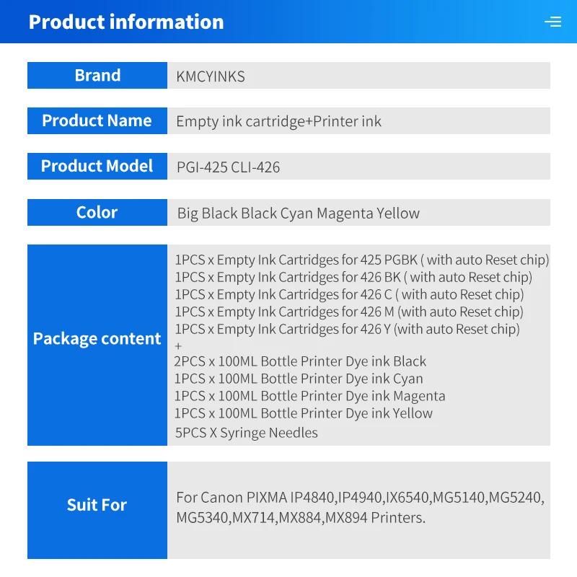This screenshot has width=577, height=577.
Task: Click the 426 C empty cartridge line
Action: (x=349, y=294)
